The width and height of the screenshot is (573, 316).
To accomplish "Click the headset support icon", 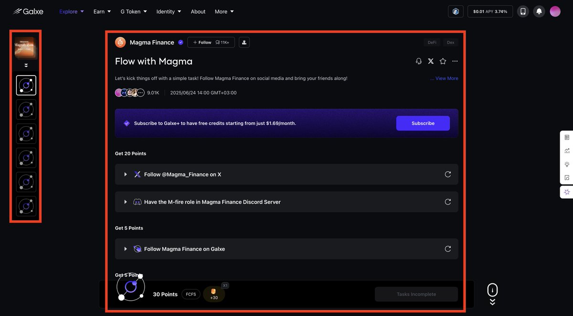I will tap(419, 61).
